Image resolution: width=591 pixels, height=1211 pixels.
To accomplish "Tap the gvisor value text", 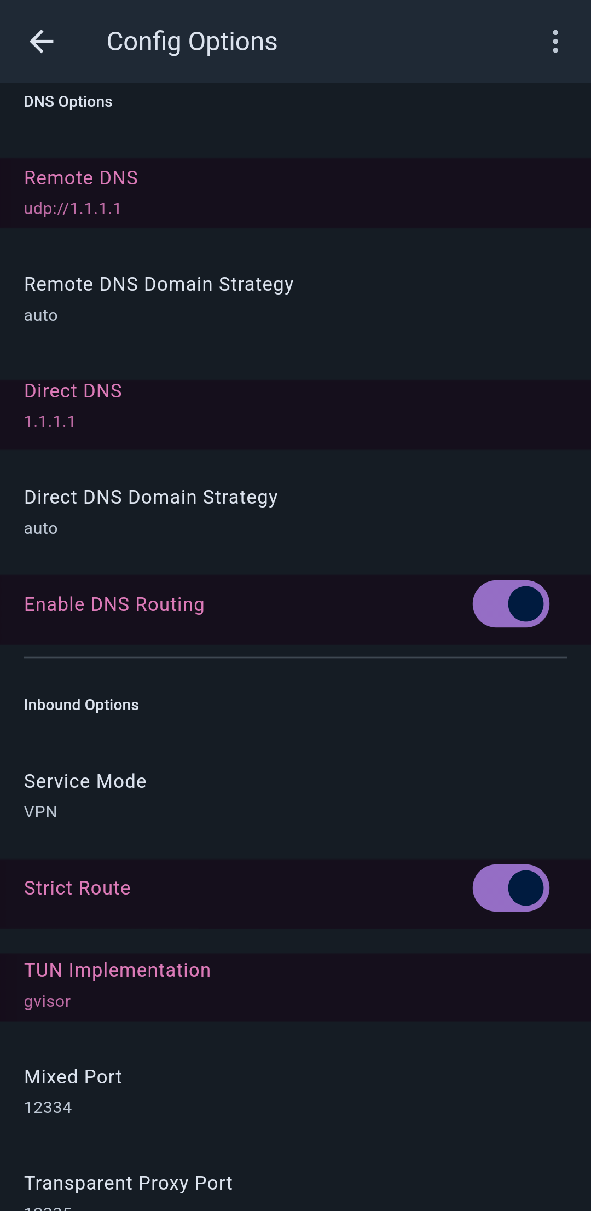I will (x=48, y=1001).
